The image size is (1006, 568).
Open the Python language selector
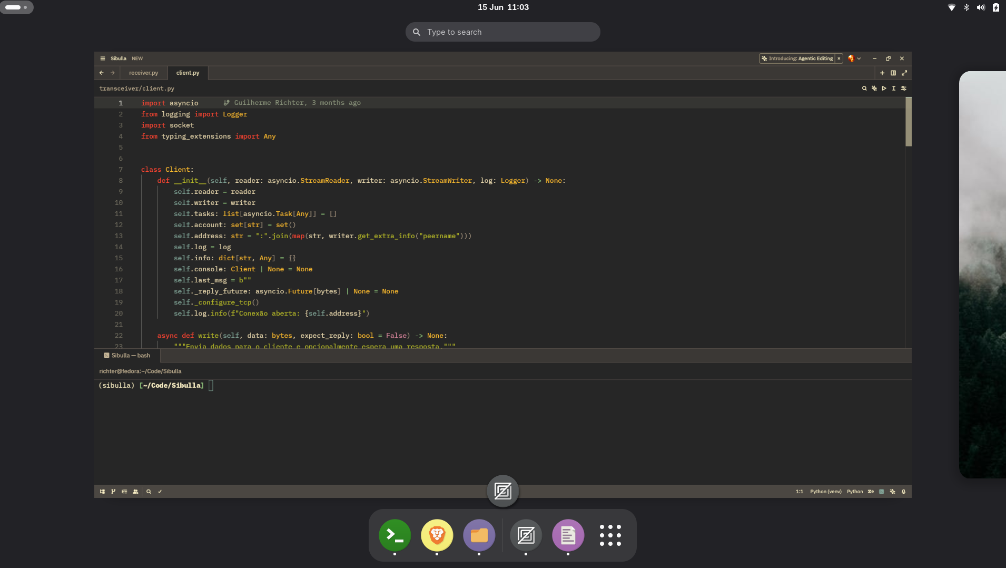(x=855, y=492)
